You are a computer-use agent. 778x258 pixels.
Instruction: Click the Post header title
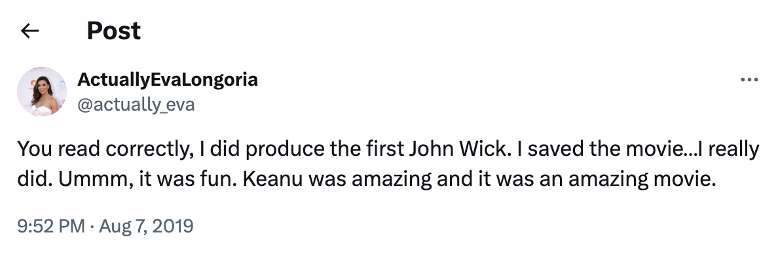(114, 31)
